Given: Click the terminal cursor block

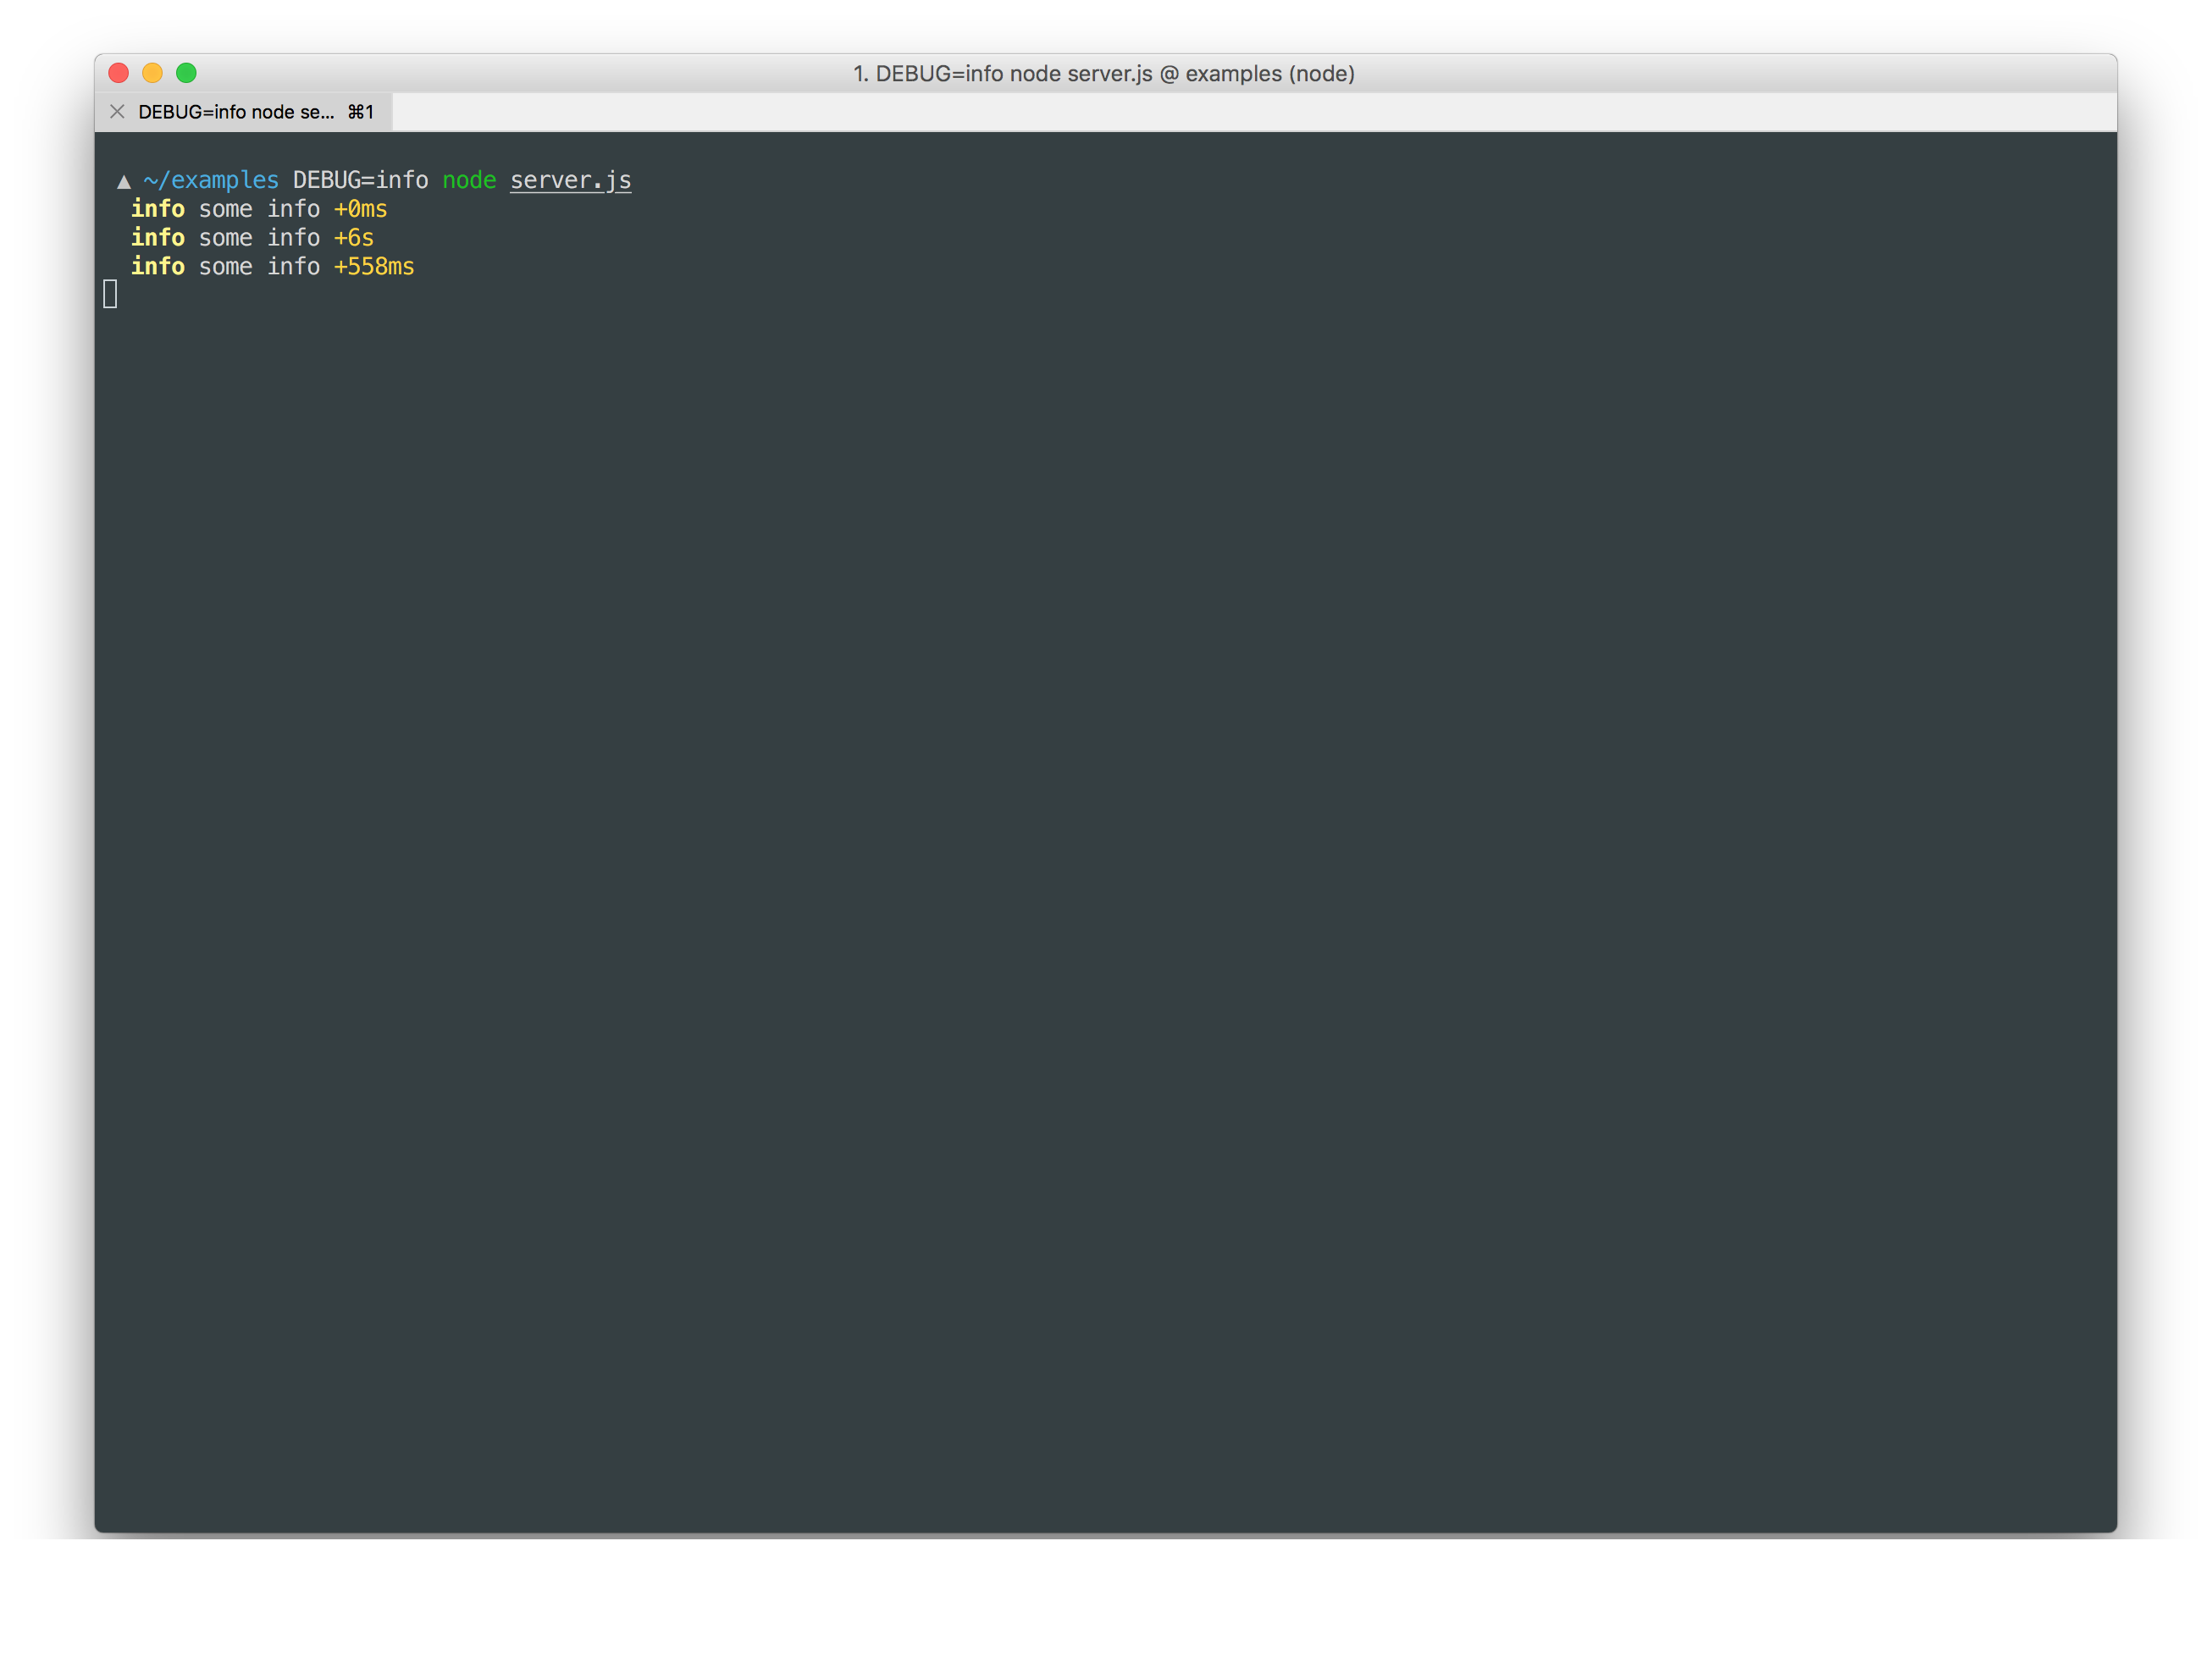Looking at the screenshot, I should [x=110, y=294].
